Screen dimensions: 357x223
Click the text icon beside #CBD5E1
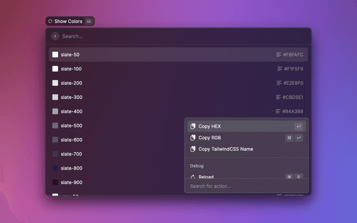[x=278, y=97]
